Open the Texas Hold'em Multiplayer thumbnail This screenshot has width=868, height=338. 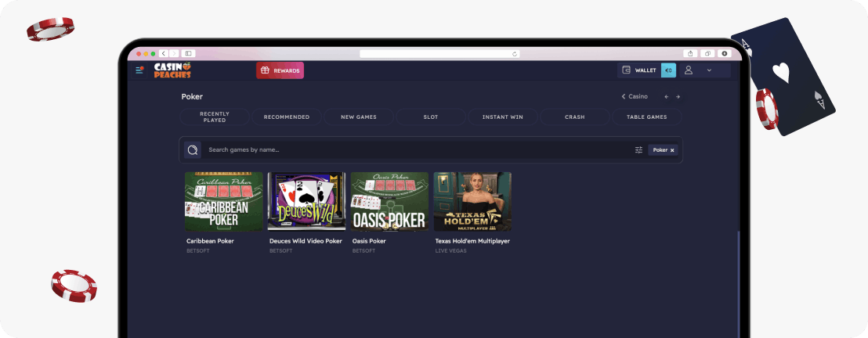pos(472,201)
